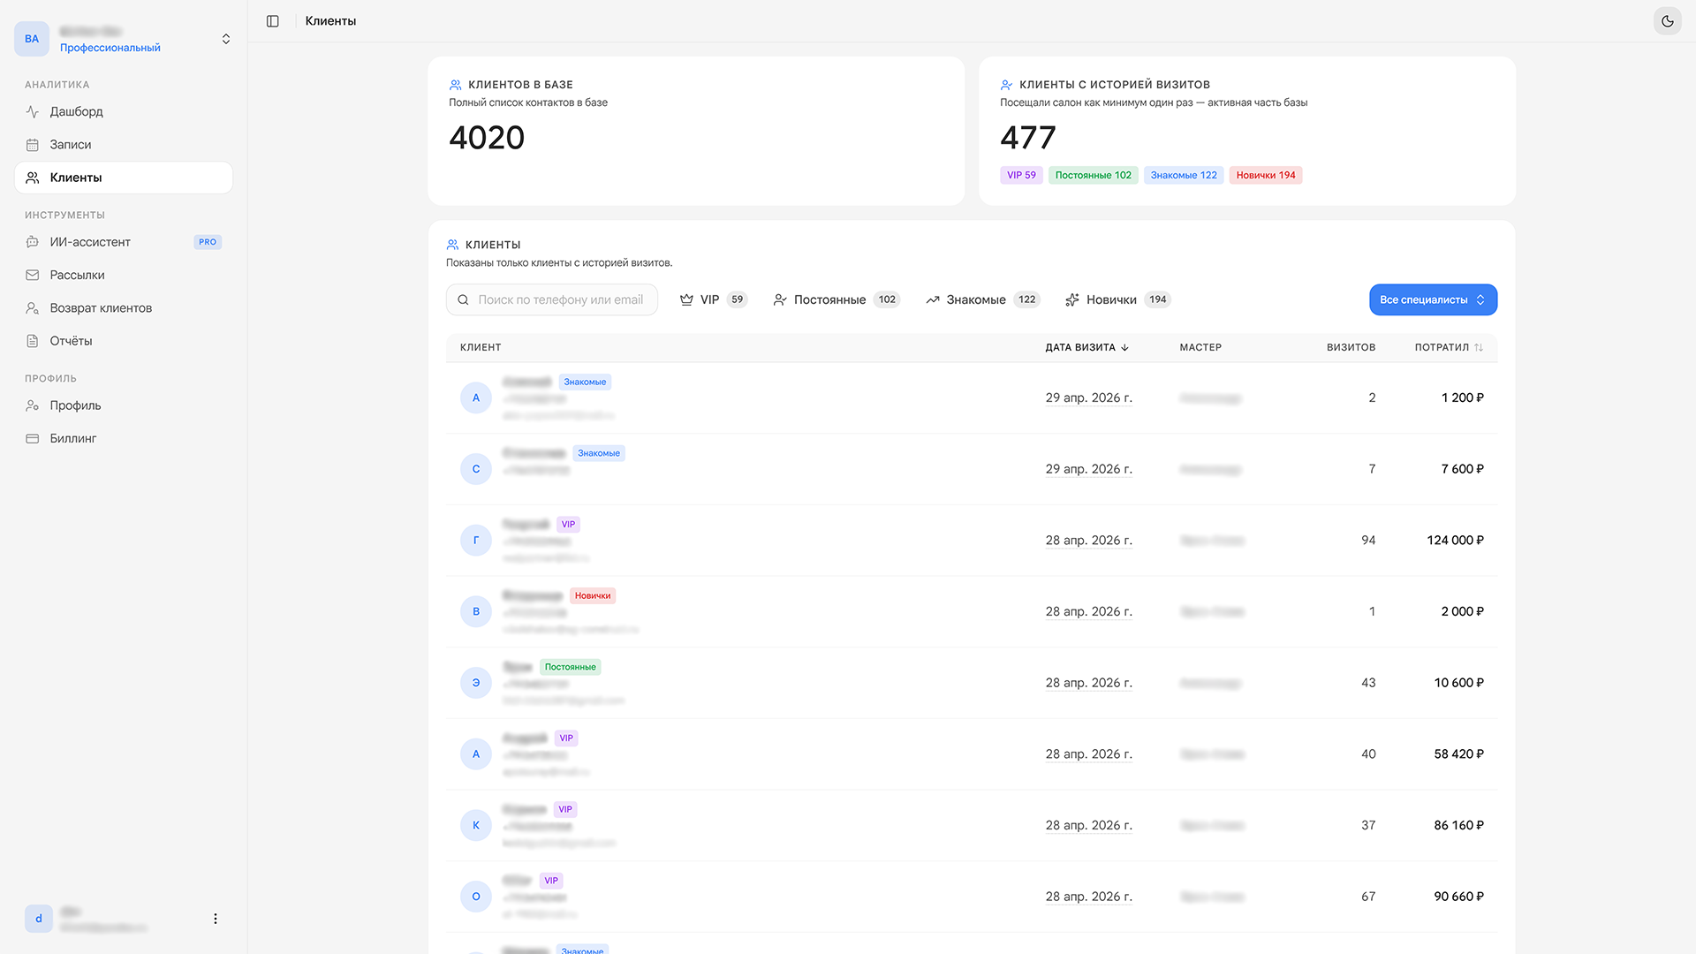The height and width of the screenshot is (954, 1696).
Task: Click avatar К in 37-visits row
Action: coord(476,825)
